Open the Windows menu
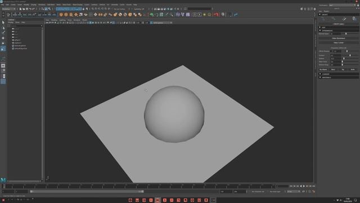Screen dimensions: 360x203 42,5
